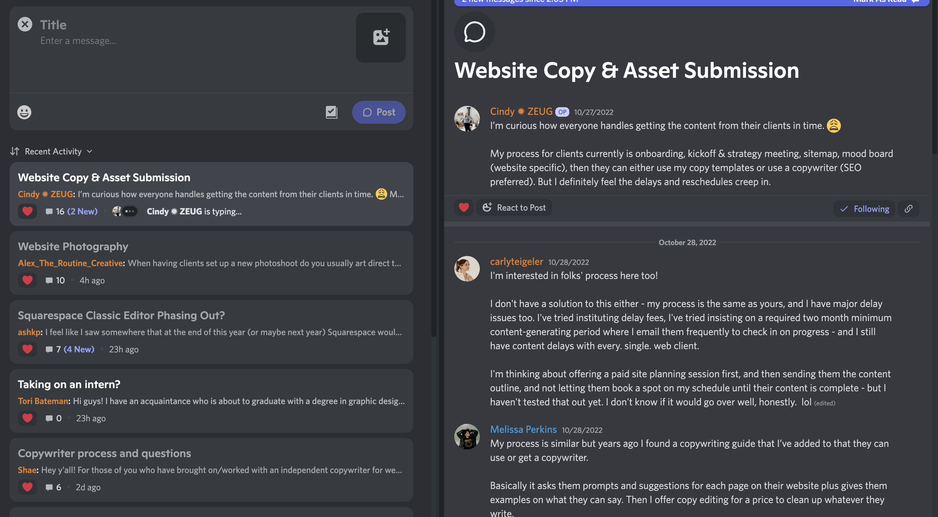Image resolution: width=938 pixels, height=517 pixels.
Task: Heart the Copywriter process and questions post
Action: 27,487
